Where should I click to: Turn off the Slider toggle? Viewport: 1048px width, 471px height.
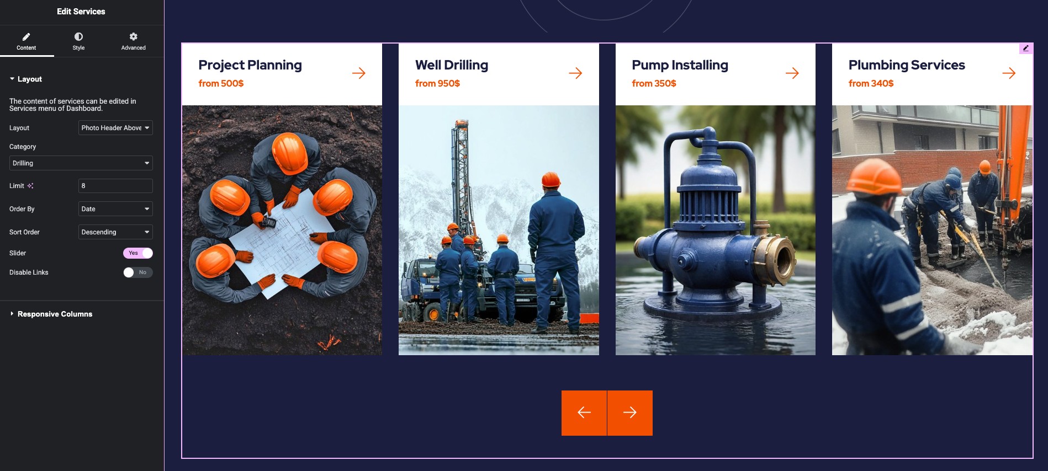point(138,253)
